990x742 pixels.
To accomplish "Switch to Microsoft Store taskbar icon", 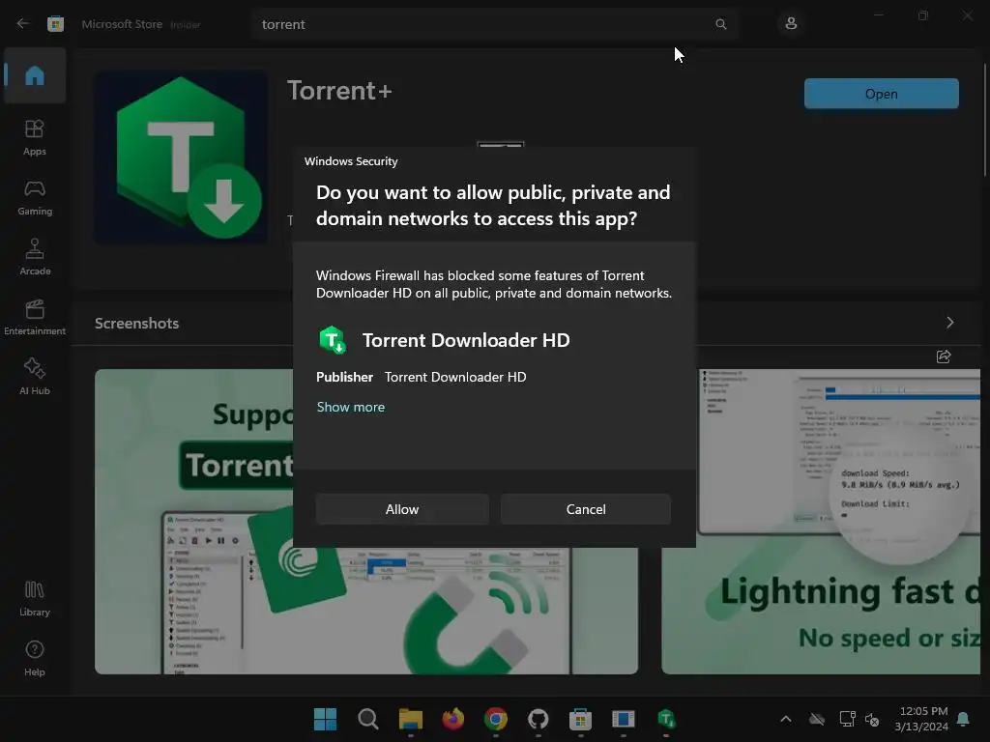I will 580,719.
